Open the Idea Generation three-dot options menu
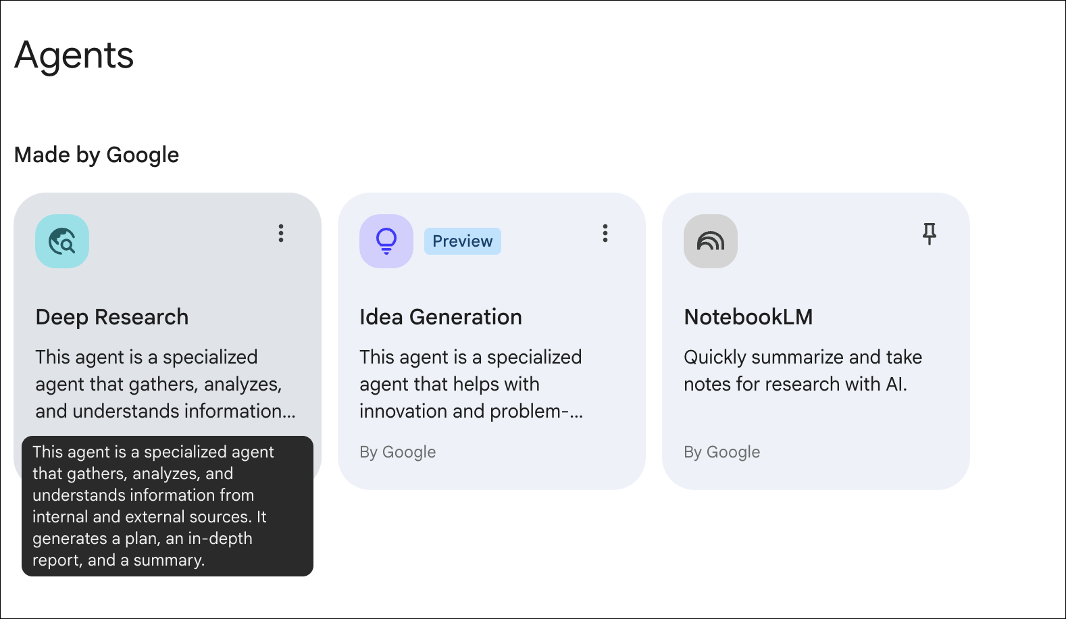This screenshot has width=1066, height=619. point(605,233)
